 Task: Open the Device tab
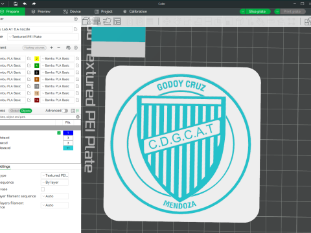(72, 12)
